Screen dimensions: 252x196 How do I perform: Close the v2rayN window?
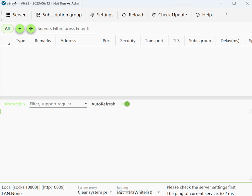(247, 3)
